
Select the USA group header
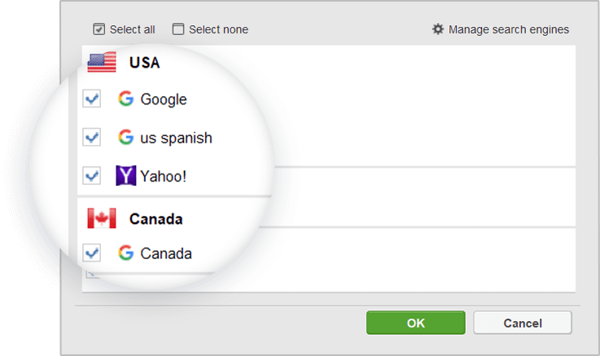coord(144,63)
